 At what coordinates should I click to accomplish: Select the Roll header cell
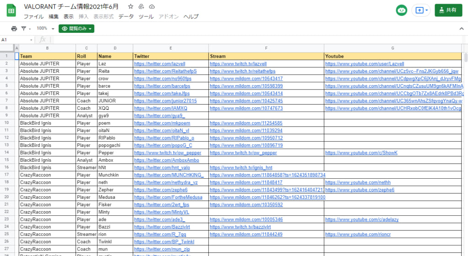[86, 56]
